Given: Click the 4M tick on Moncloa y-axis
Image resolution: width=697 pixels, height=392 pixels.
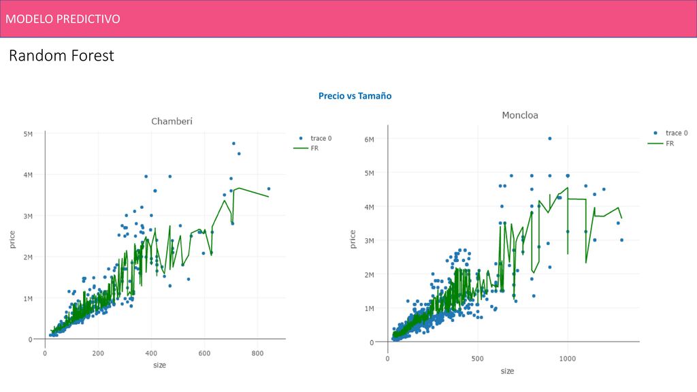Looking at the screenshot, I should coord(369,207).
